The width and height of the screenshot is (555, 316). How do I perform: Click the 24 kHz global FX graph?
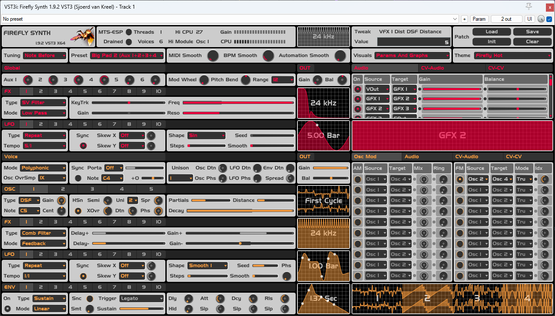click(323, 103)
